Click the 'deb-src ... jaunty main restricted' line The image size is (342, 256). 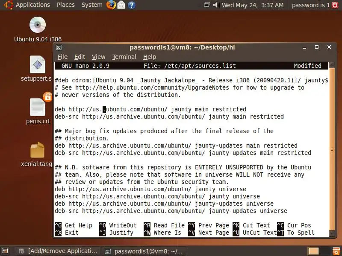tap(169, 116)
